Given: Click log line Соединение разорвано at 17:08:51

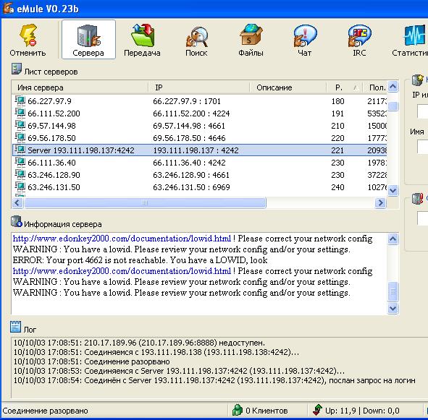Looking at the screenshot, I should [92, 361].
